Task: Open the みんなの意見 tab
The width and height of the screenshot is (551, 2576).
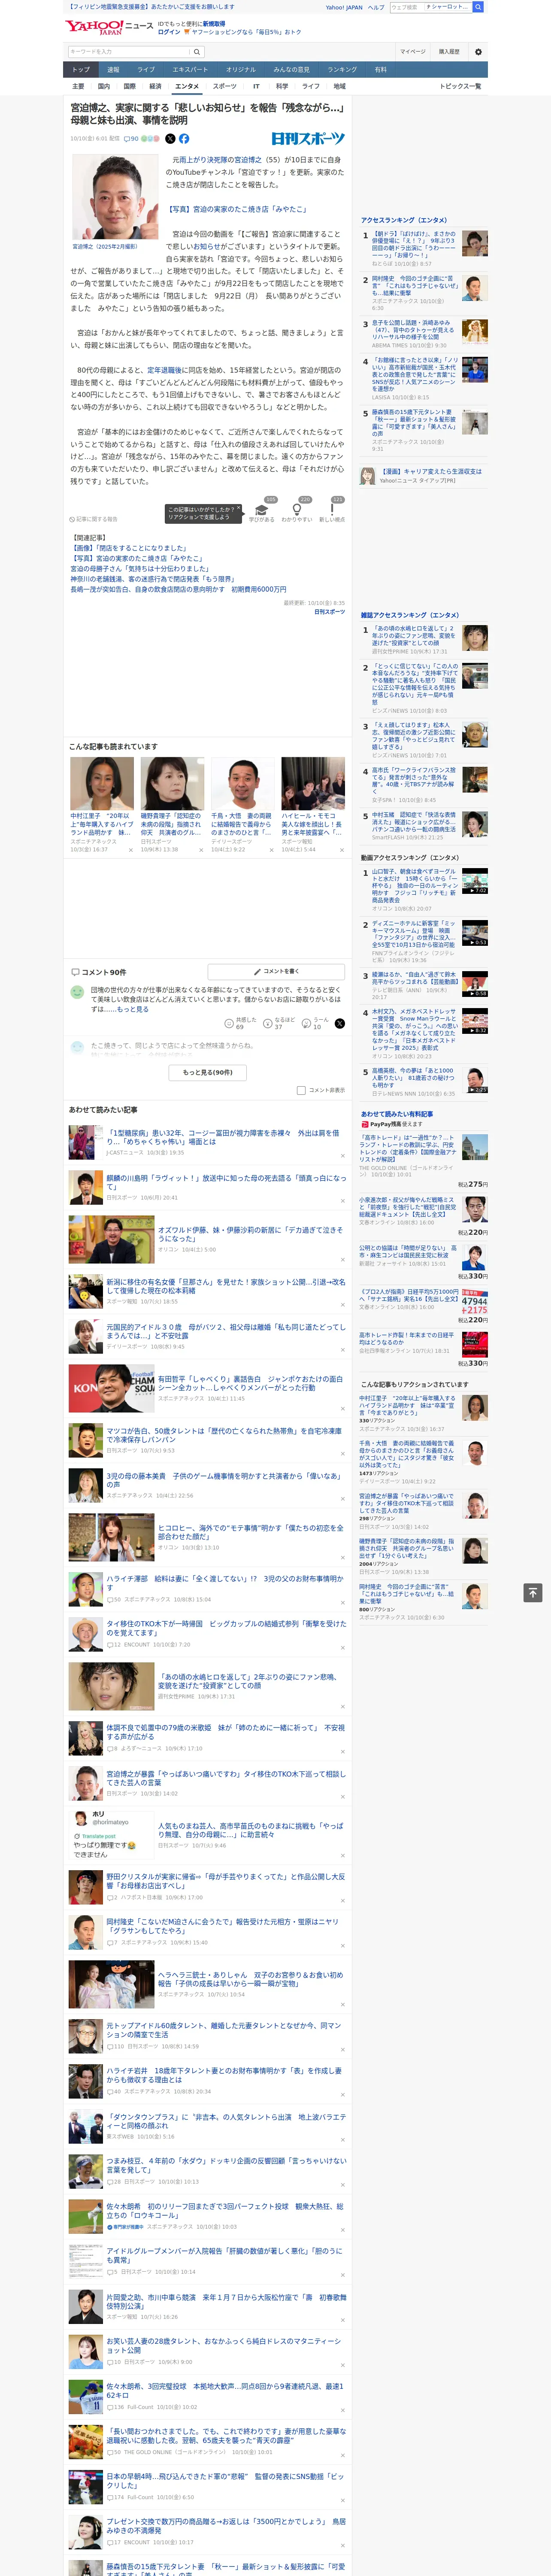Action: coord(291,70)
